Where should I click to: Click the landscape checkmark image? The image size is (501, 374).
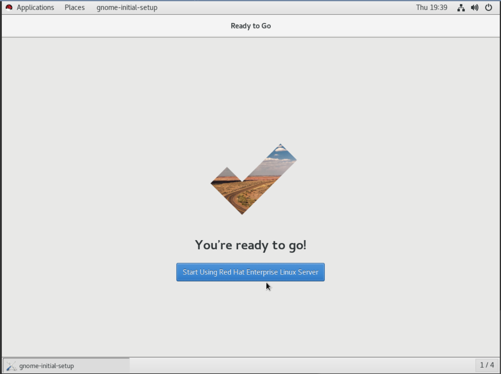pos(254,179)
